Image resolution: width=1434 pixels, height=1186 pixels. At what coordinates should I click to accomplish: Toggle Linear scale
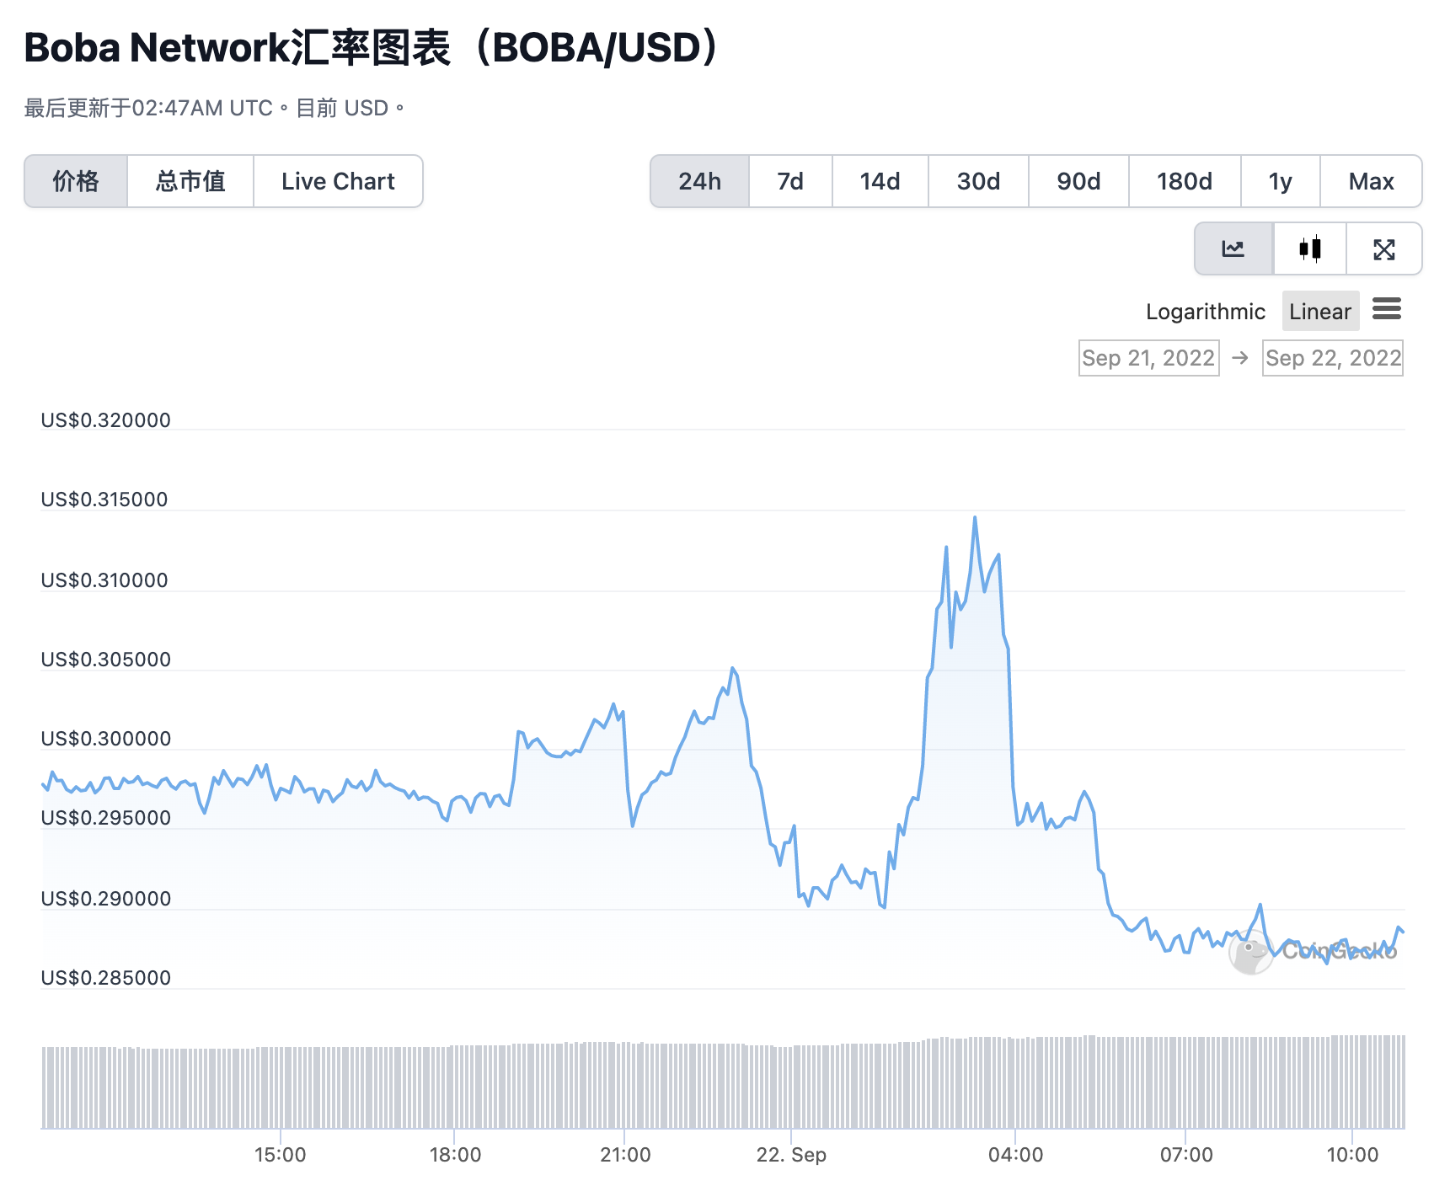coord(1320,311)
